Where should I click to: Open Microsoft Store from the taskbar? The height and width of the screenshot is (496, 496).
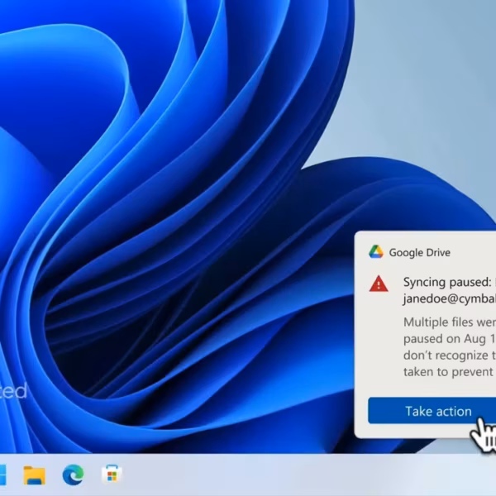click(112, 475)
